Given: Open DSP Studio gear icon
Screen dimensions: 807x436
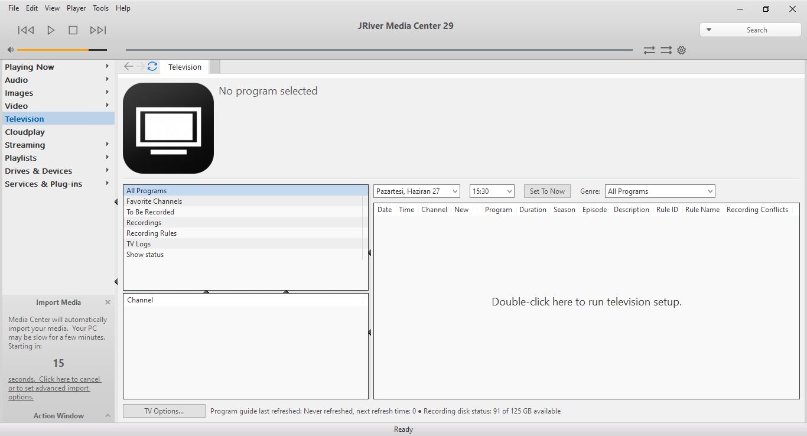Looking at the screenshot, I should [x=682, y=50].
